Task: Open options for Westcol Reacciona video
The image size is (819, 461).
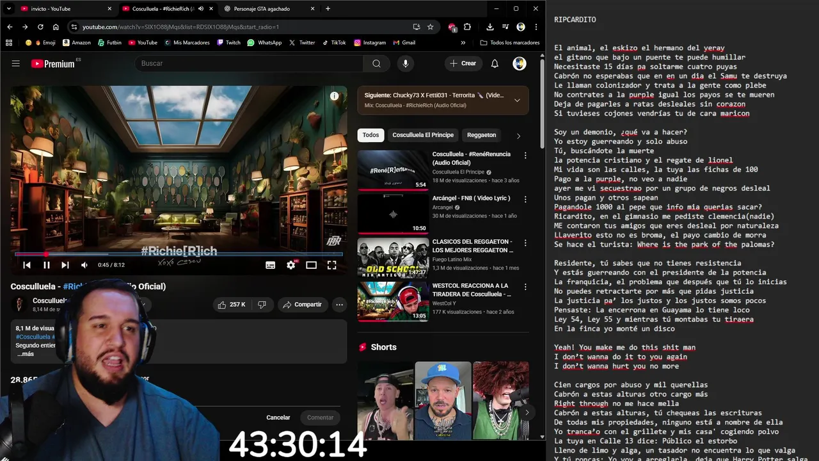Action: [525, 287]
